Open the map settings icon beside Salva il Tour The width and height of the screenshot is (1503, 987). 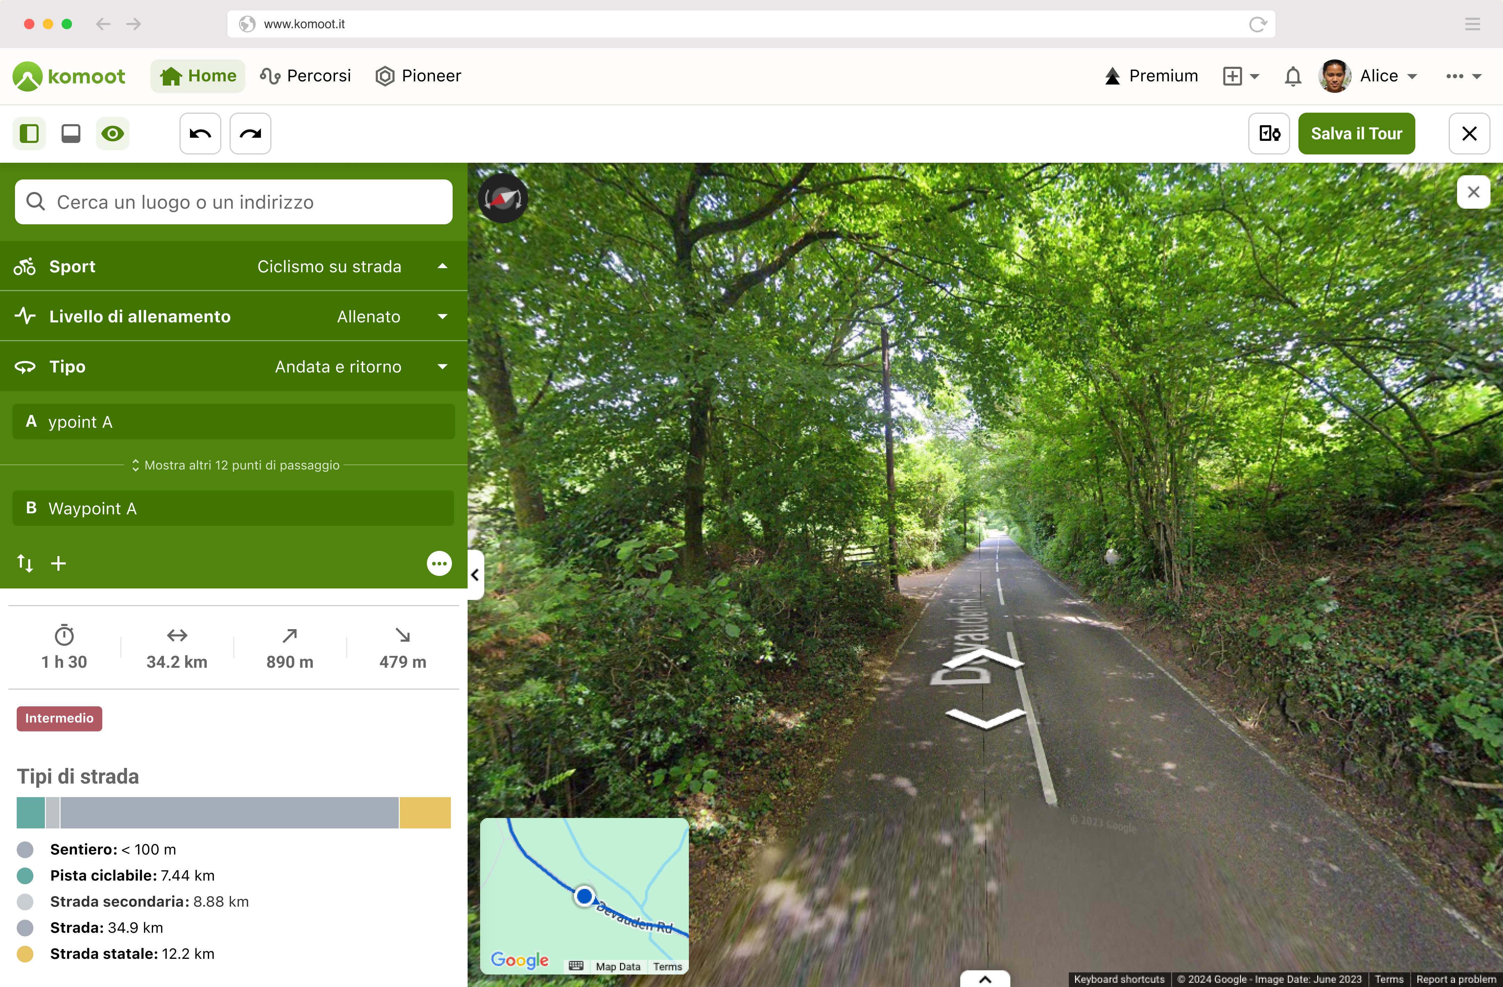pyautogui.click(x=1269, y=134)
